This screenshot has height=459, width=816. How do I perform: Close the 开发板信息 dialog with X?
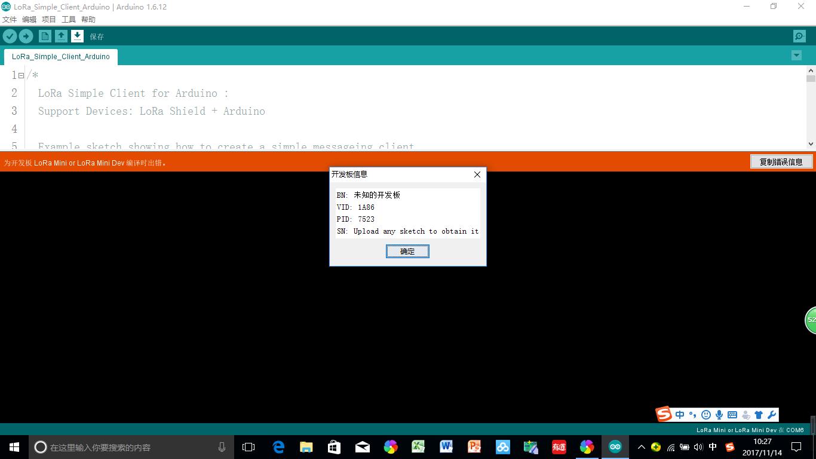(x=477, y=175)
